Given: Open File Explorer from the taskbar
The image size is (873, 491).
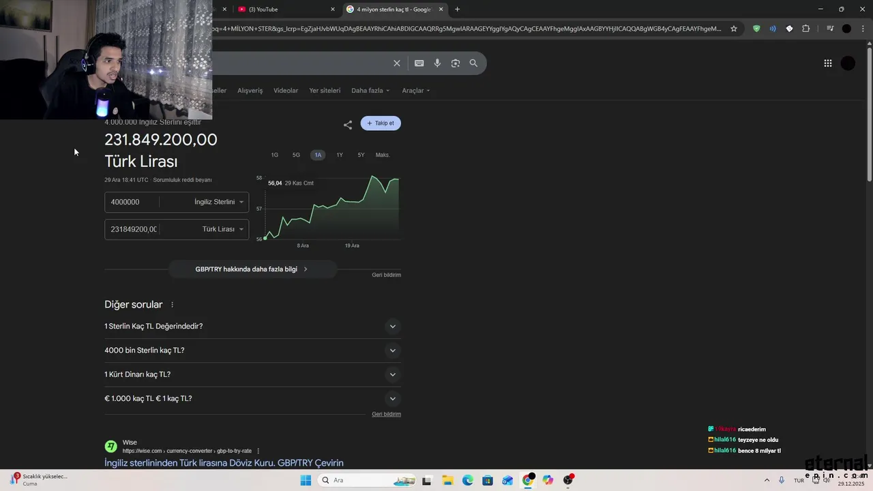Looking at the screenshot, I should click(447, 480).
